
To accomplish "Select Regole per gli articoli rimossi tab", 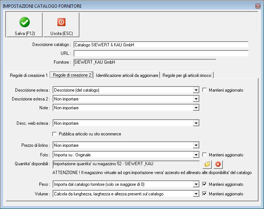I will [187, 75].
